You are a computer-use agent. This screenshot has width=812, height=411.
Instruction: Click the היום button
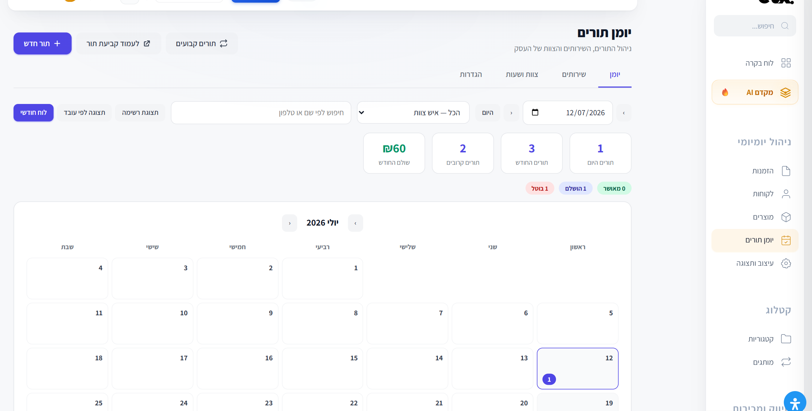click(488, 113)
